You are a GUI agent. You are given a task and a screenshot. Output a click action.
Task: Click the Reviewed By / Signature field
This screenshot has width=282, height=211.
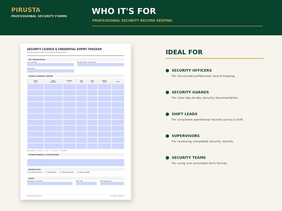tap(50, 184)
